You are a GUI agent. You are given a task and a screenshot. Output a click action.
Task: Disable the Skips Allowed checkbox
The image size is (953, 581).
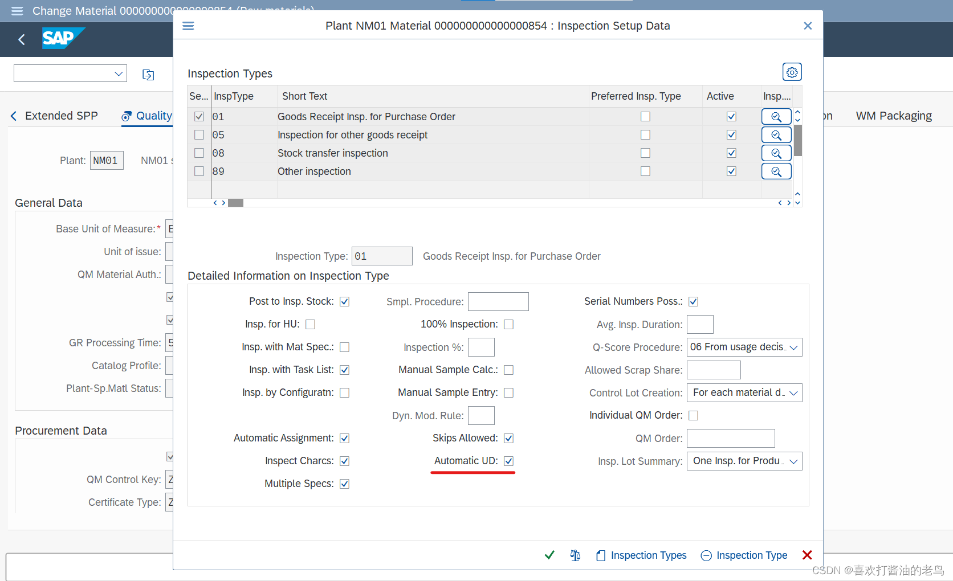pyautogui.click(x=508, y=438)
